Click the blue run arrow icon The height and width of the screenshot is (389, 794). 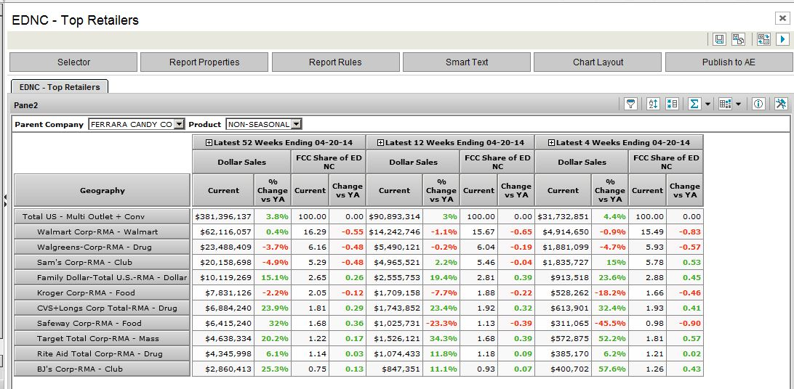coord(782,39)
